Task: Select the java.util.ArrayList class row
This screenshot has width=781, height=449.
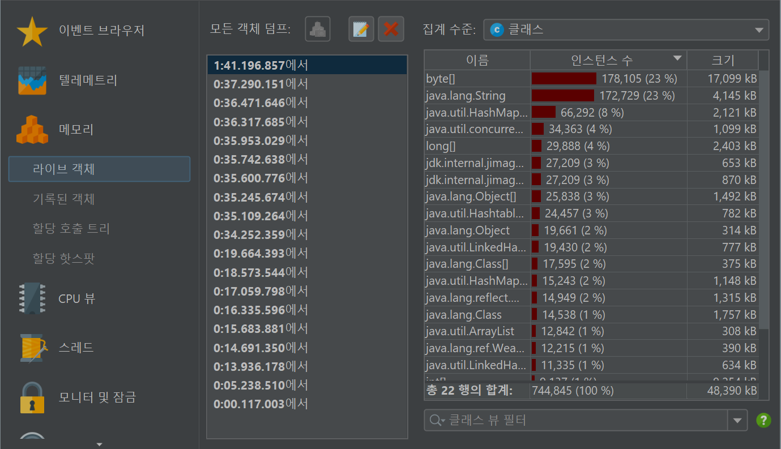Action: coord(591,331)
